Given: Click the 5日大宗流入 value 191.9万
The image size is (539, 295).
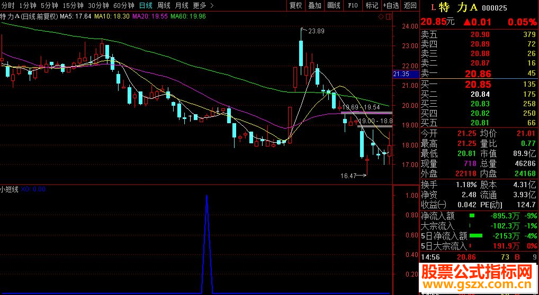Looking at the screenshot, I should click(507, 246).
